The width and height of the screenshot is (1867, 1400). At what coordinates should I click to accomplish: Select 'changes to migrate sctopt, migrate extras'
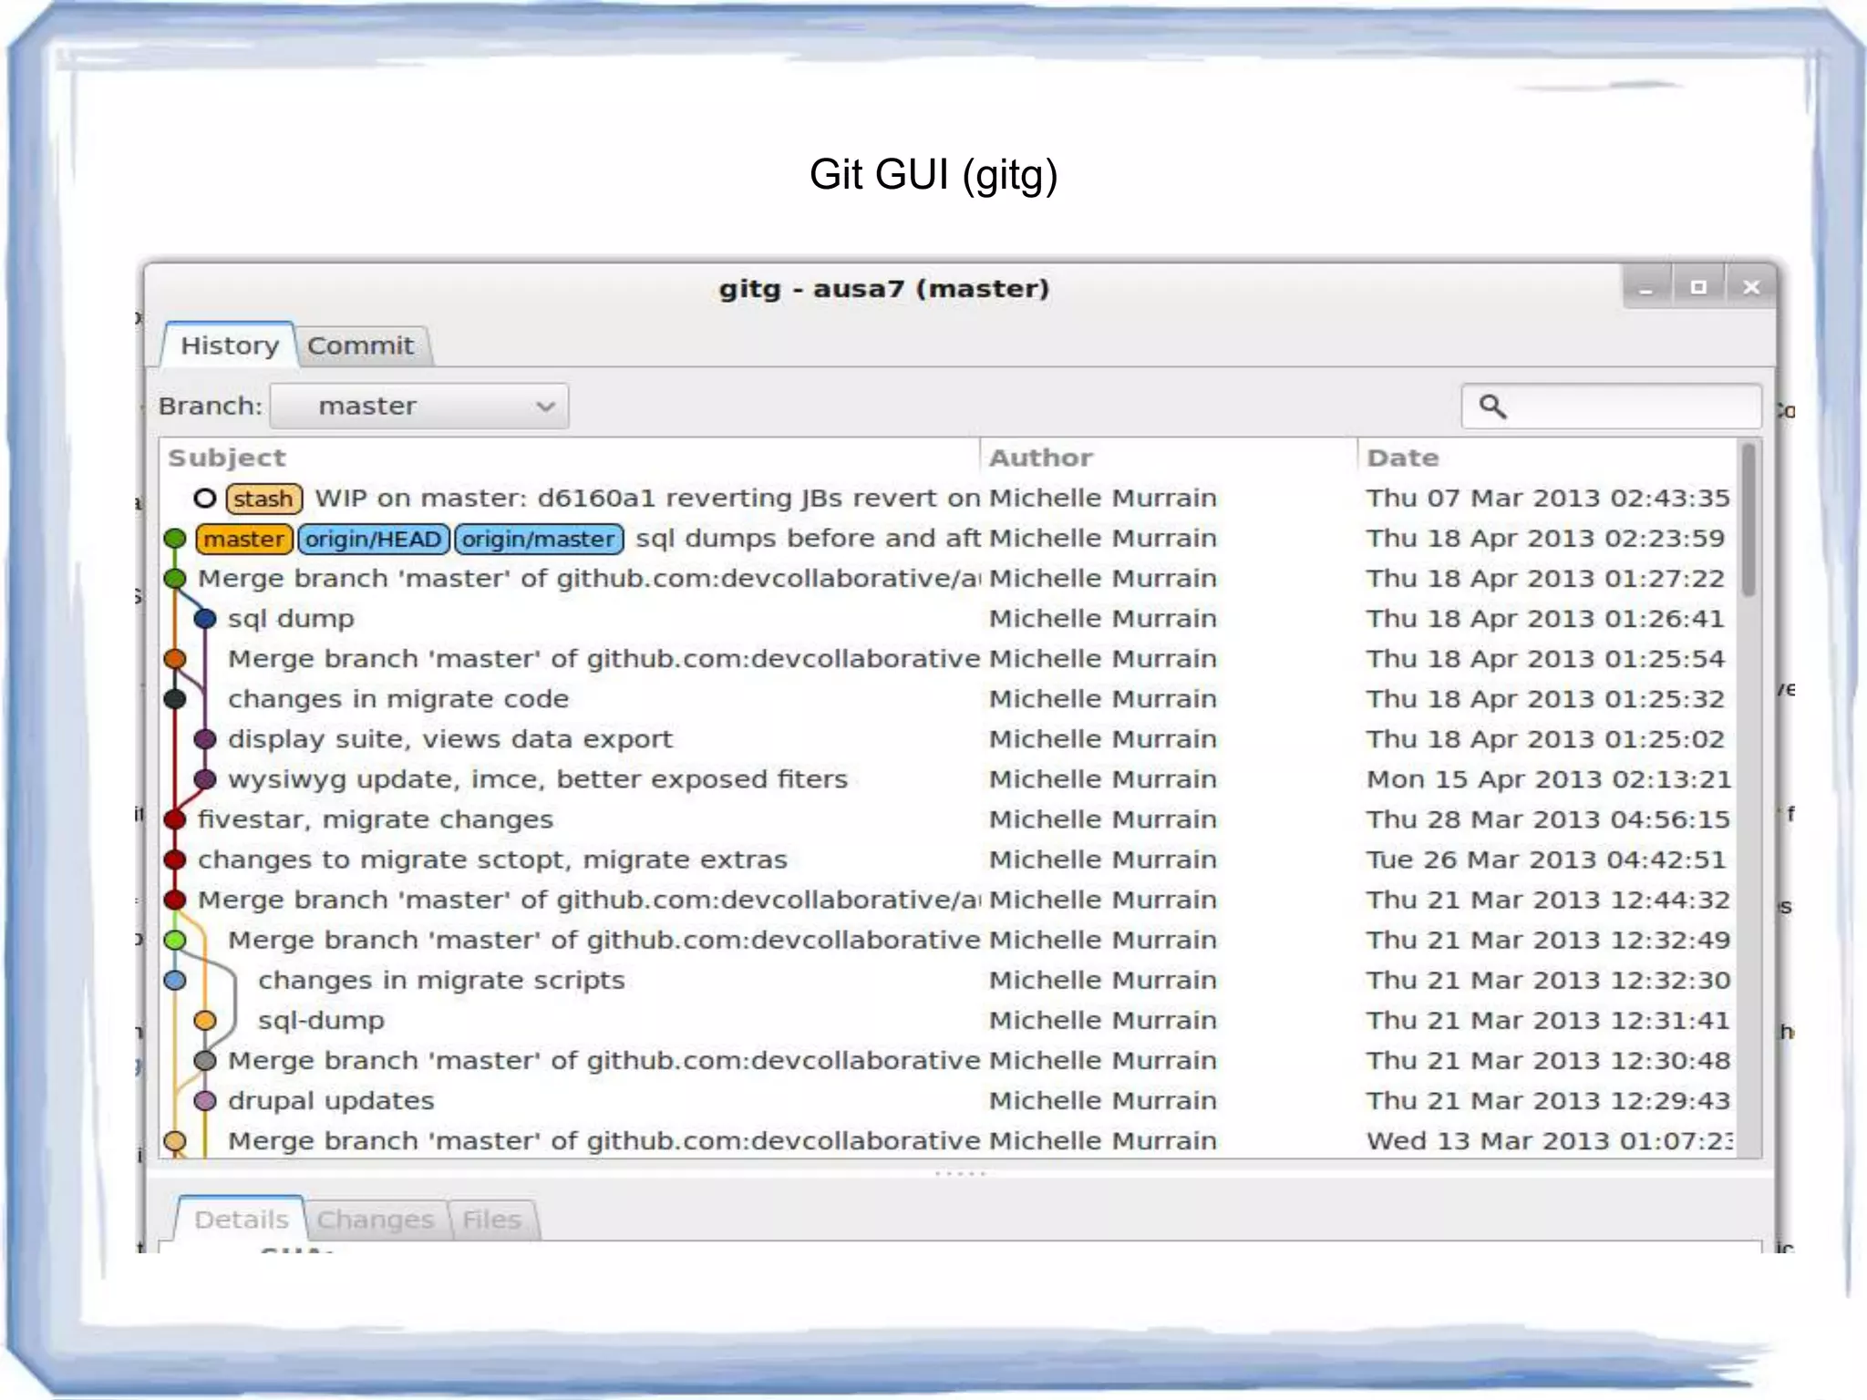coord(948,860)
